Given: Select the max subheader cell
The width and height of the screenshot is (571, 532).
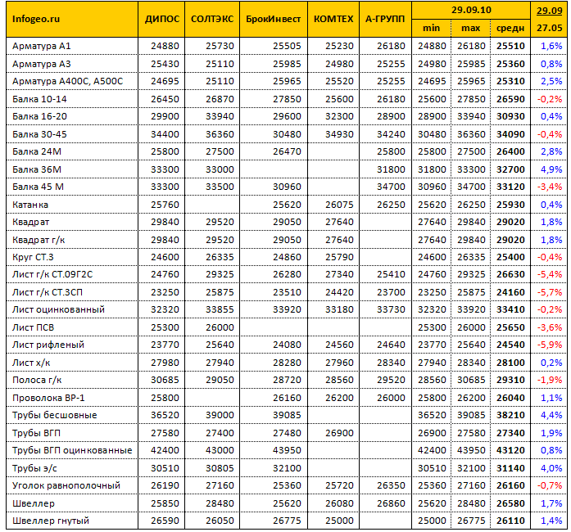Looking at the screenshot, I should (471, 28).
